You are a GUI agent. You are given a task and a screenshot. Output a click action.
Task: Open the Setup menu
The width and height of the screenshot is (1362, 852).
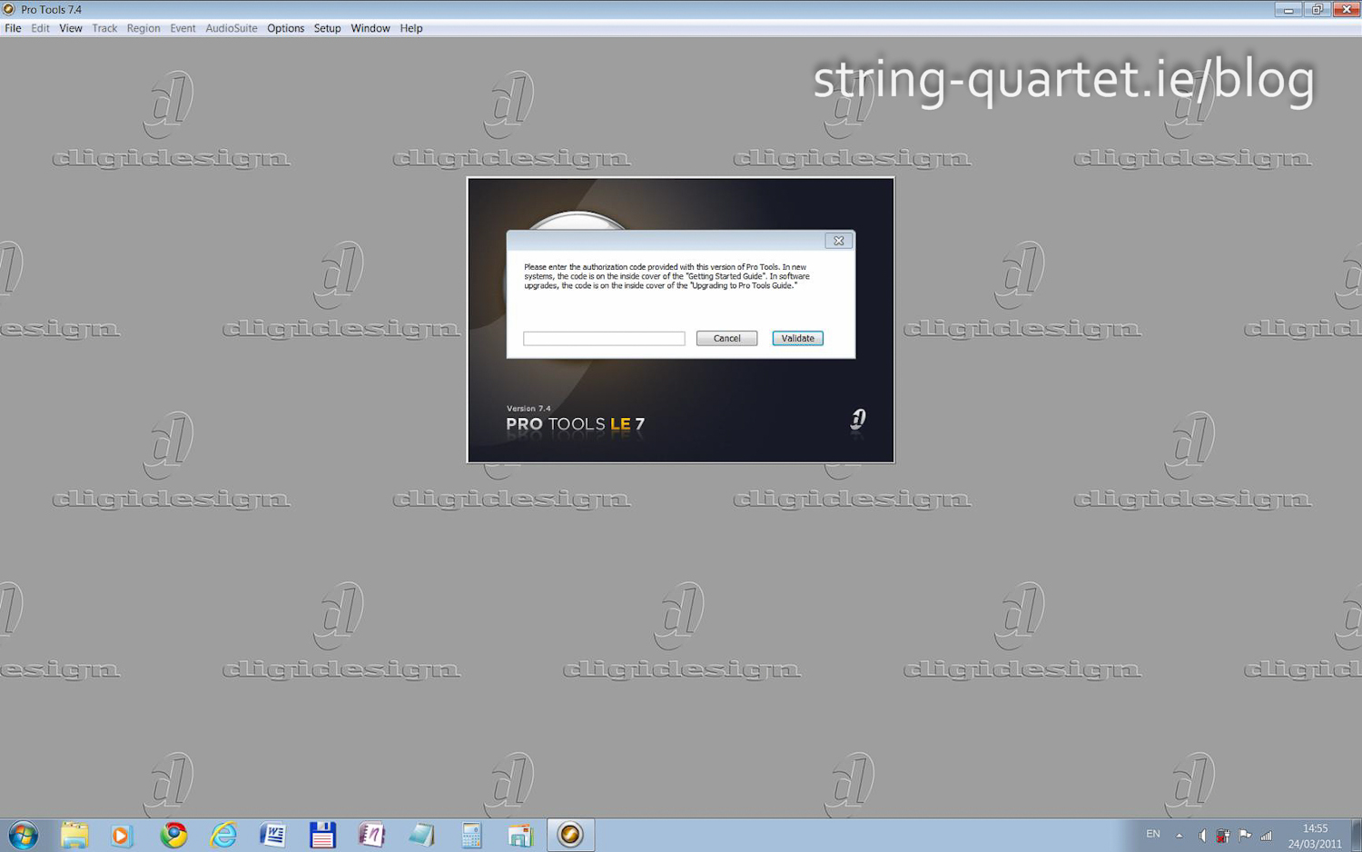(327, 28)
